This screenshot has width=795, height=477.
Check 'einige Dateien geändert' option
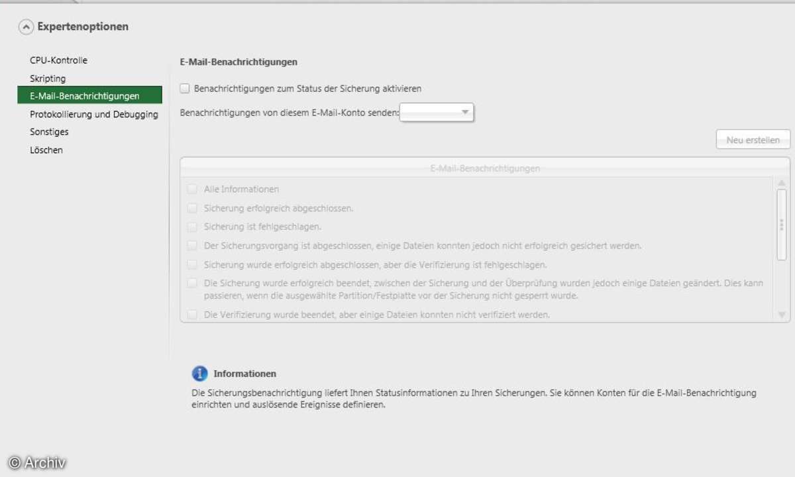click(x=192, y=283)
